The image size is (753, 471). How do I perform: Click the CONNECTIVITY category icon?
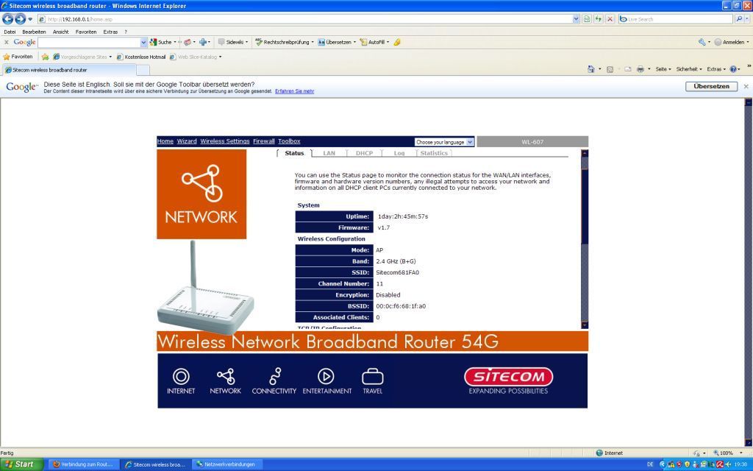274,382
